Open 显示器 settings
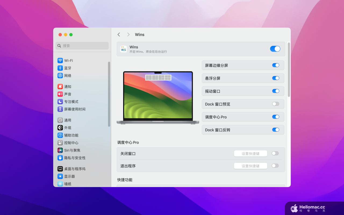 point(82,176)
